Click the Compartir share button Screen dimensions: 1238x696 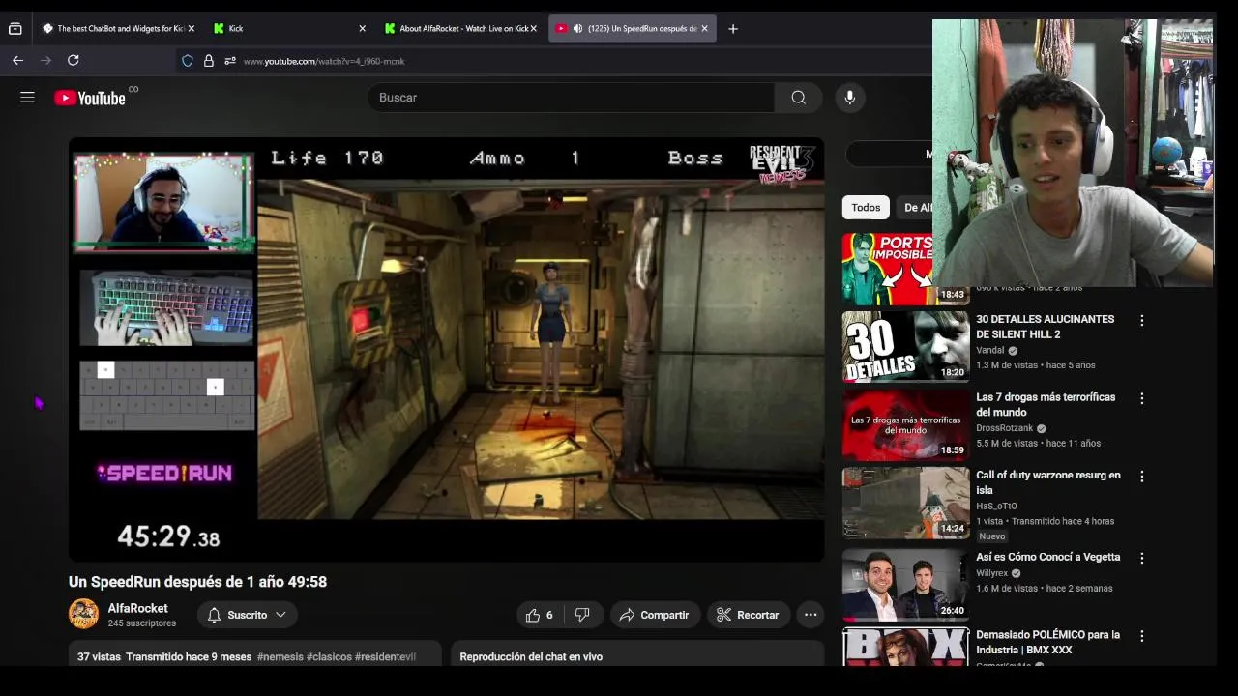pos(655,615)
